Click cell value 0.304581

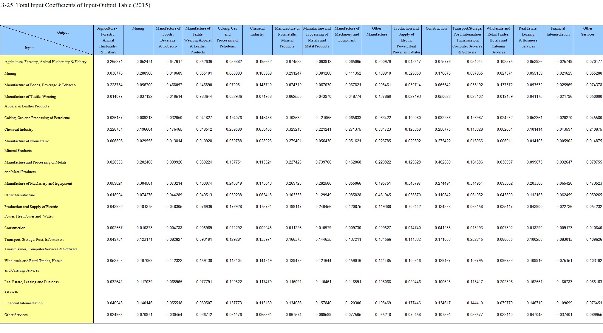[144, 184]
